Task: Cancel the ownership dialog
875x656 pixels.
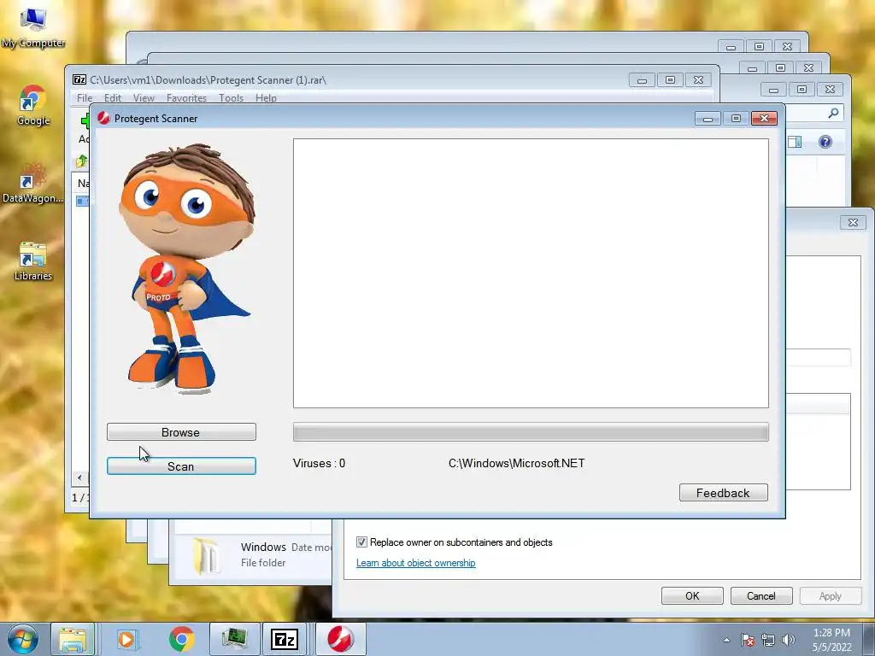Action: [761, 595]
